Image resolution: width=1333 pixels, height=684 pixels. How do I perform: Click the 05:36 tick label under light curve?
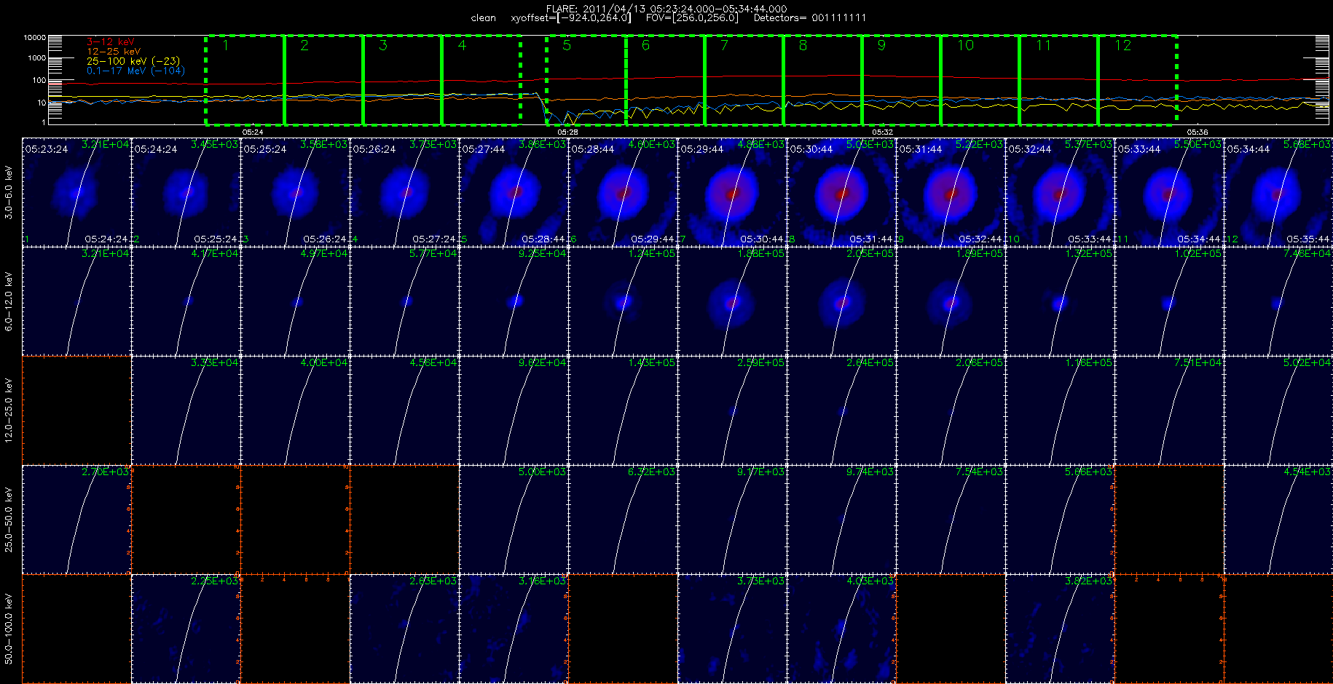[1198, 132]
